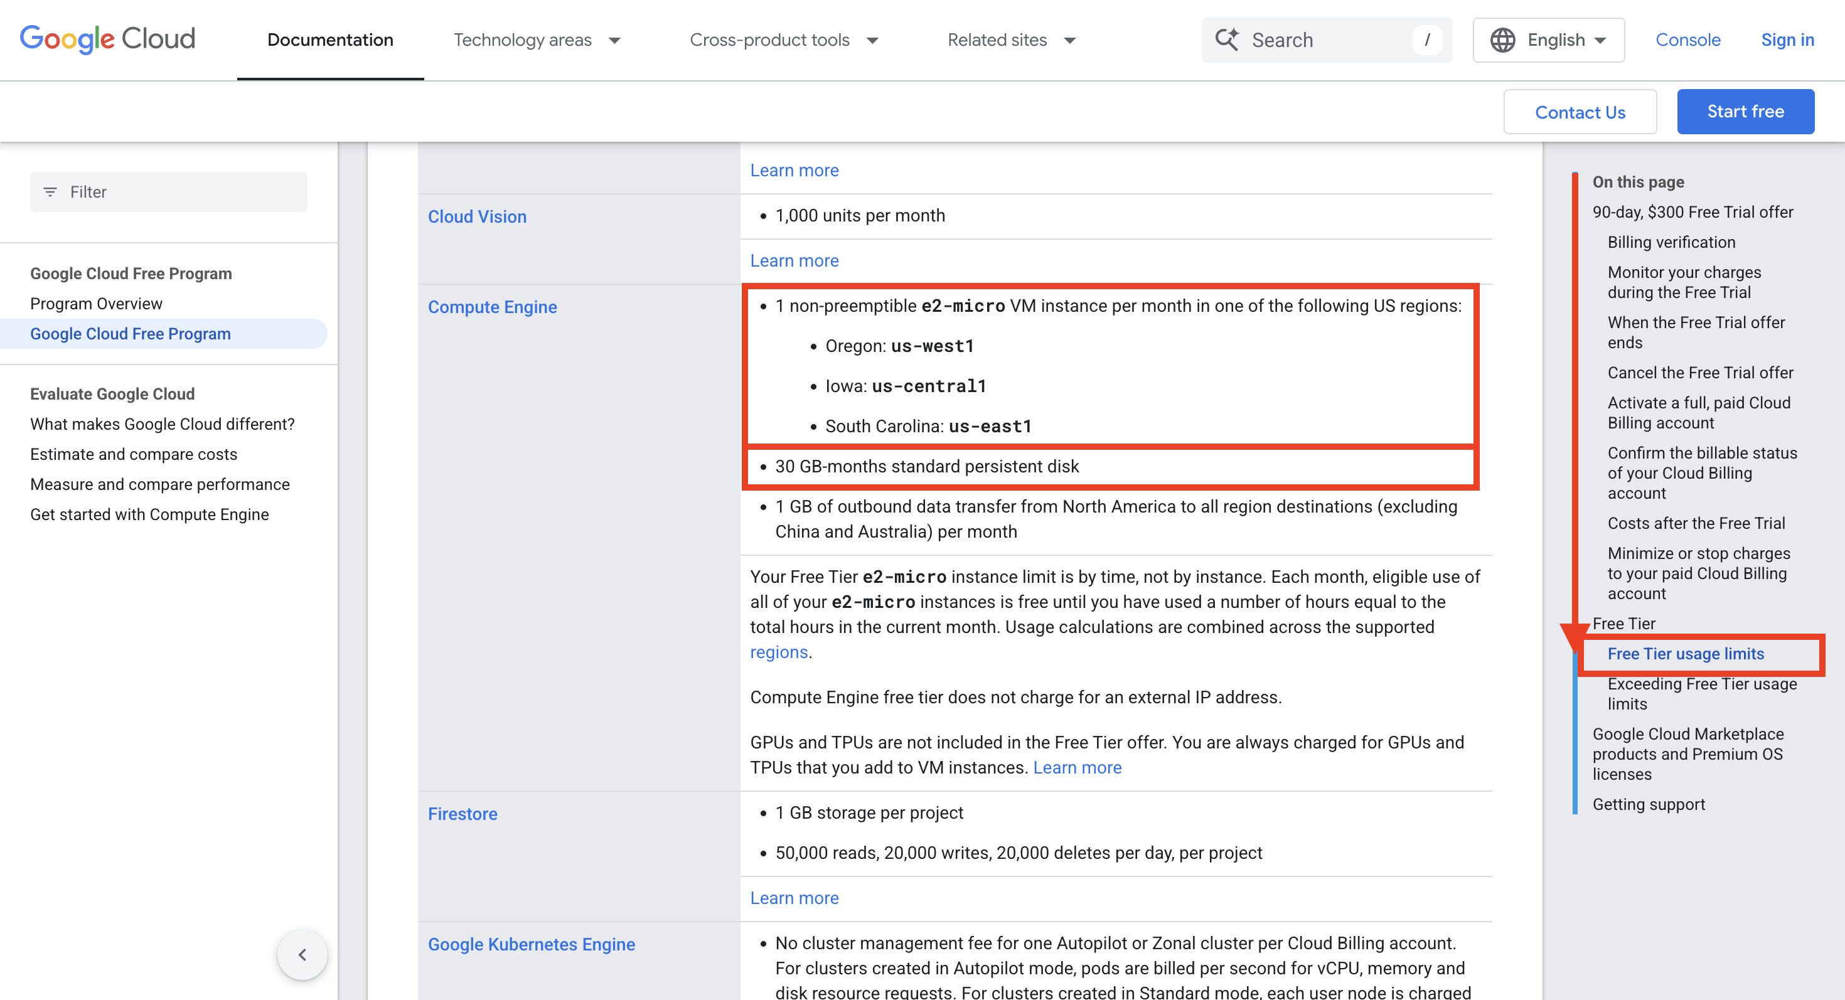Jump to Free Tier usage limits section
The image size is (1845, 1000).
click(1685, 654)
